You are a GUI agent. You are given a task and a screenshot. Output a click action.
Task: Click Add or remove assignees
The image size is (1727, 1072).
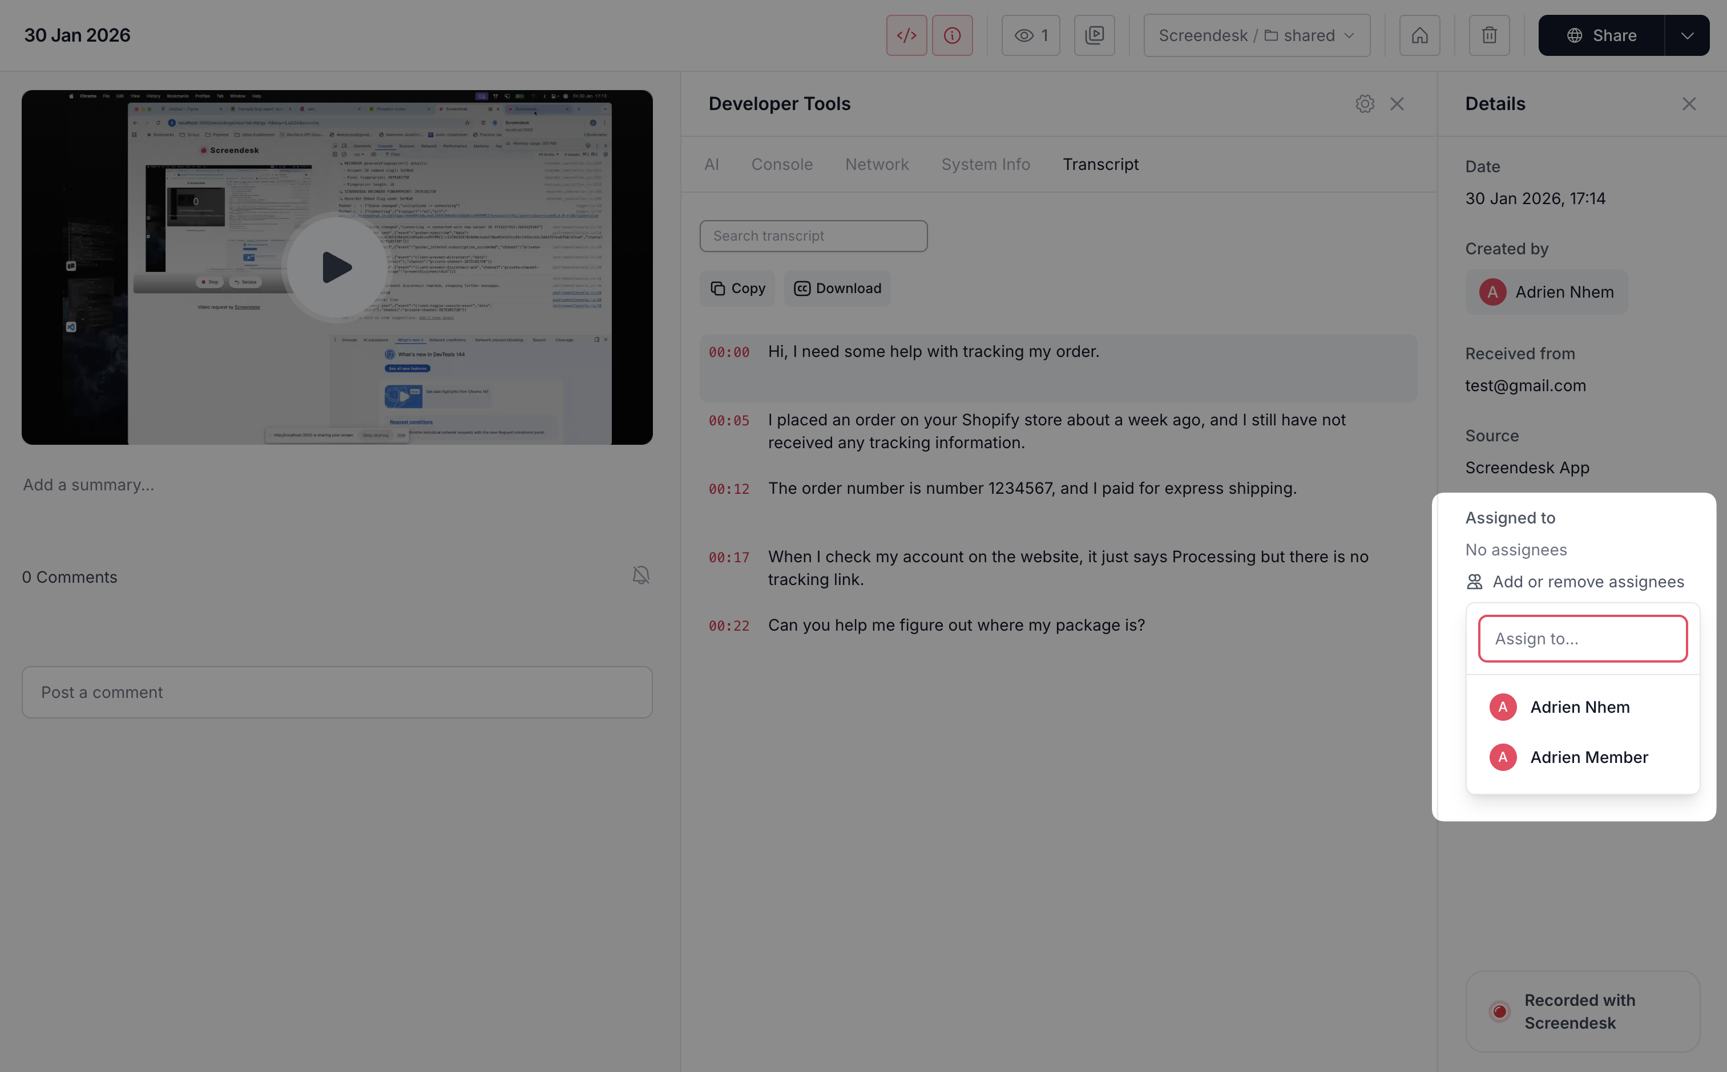(1575, 582)
